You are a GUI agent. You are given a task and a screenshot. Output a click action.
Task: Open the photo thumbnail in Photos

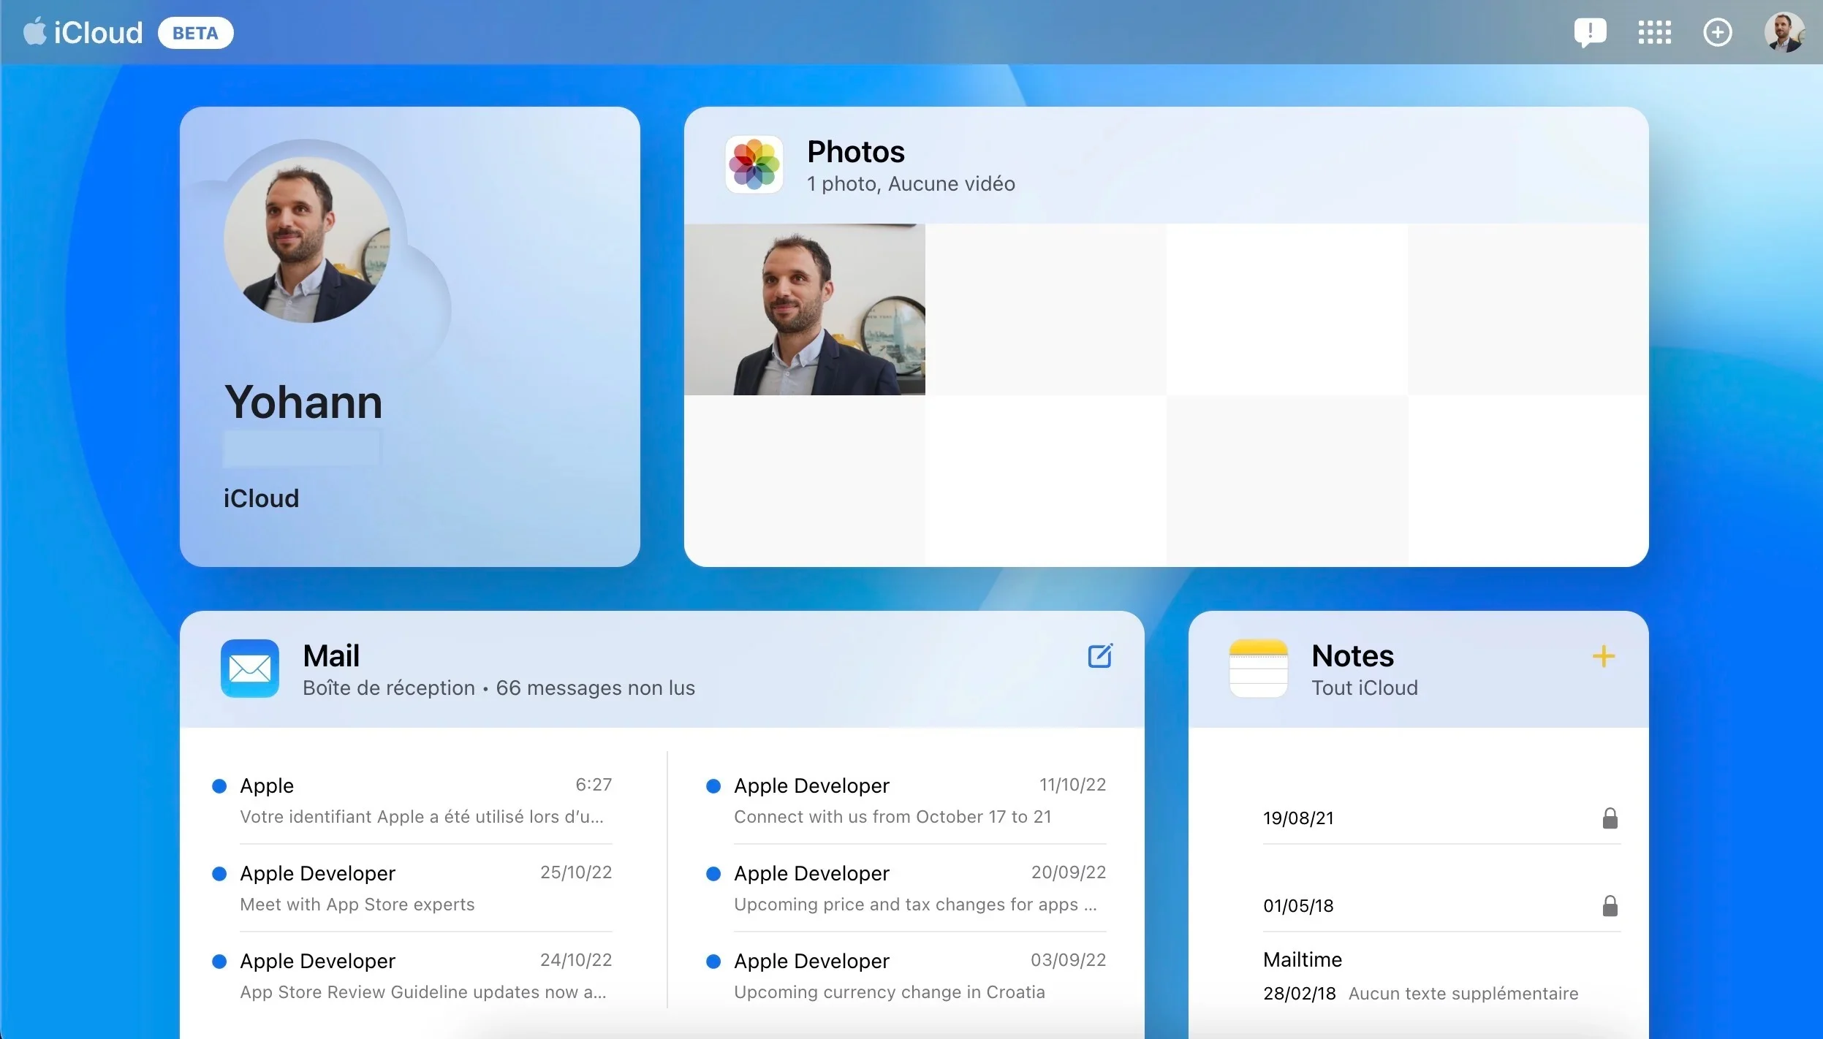[804, 310]
